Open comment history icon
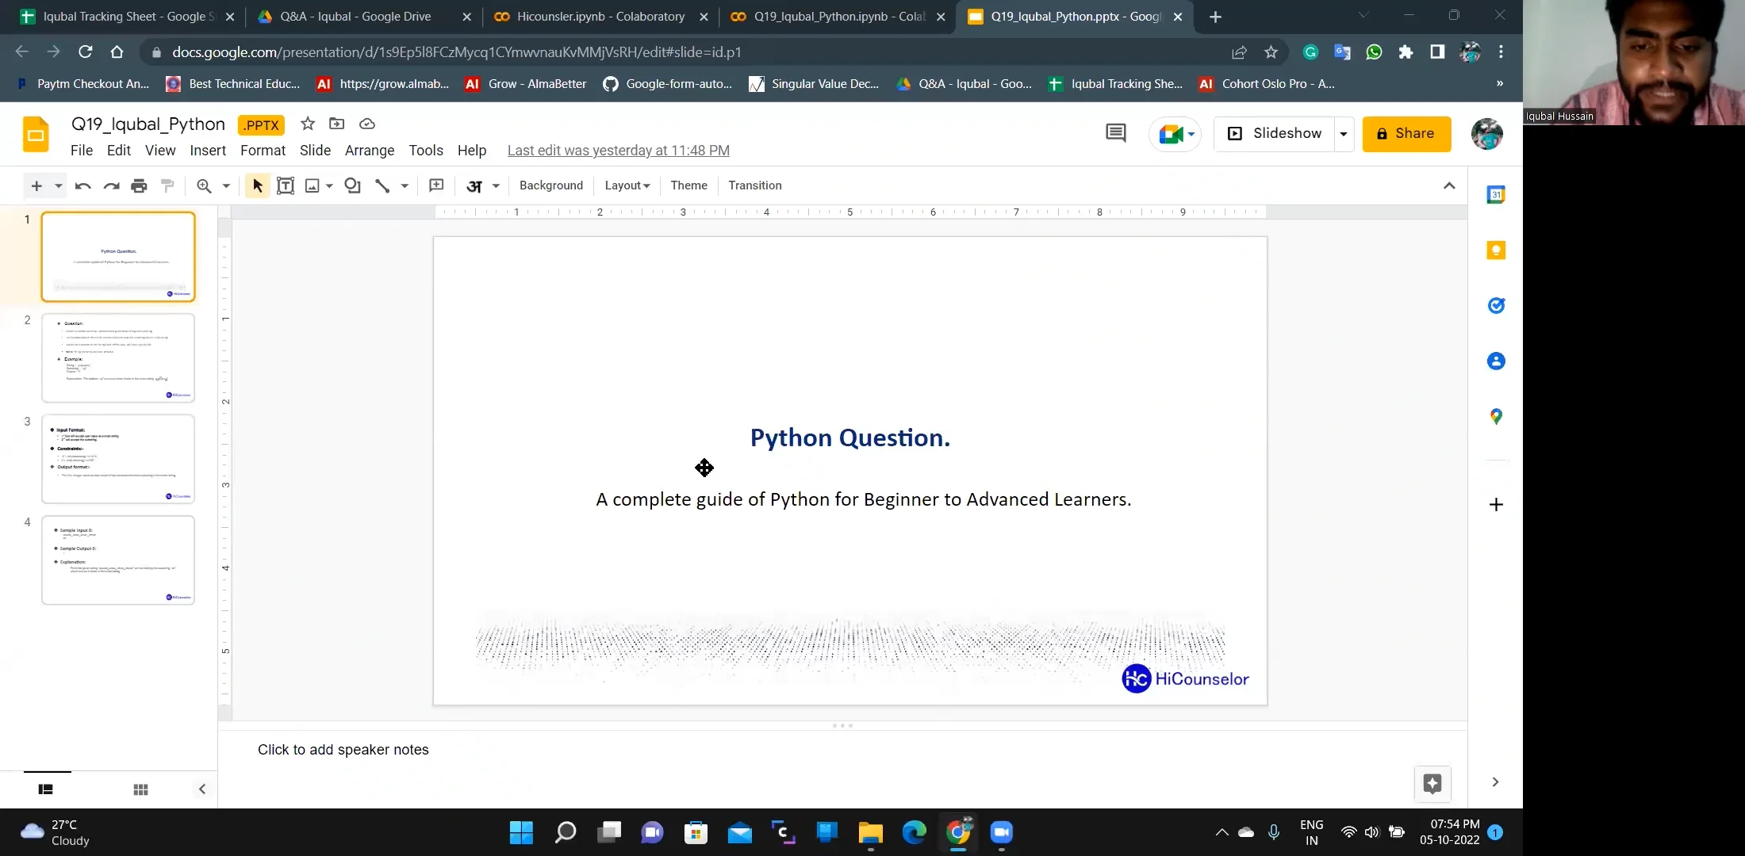The width and height of the screenshot is (1745, 856). click(x=1115, y=133)
